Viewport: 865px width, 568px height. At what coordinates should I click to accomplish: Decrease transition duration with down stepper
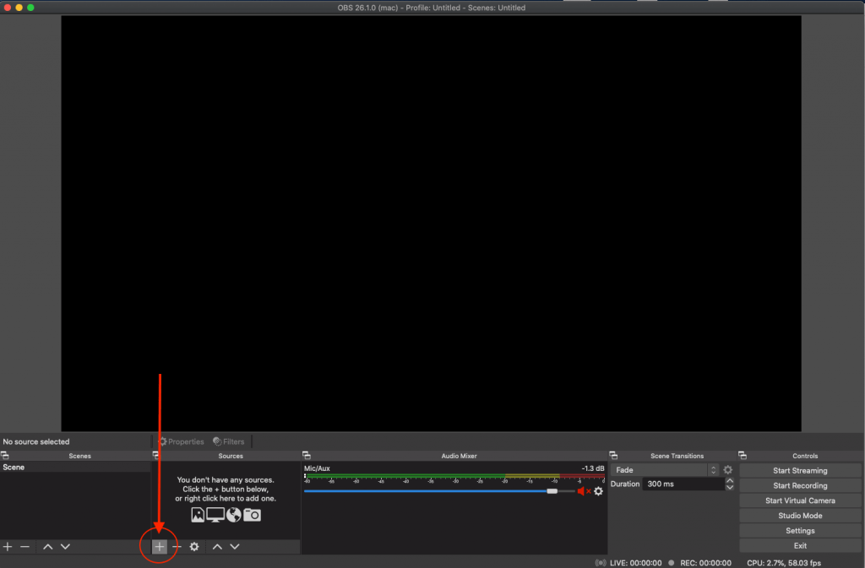coord(730,488)
